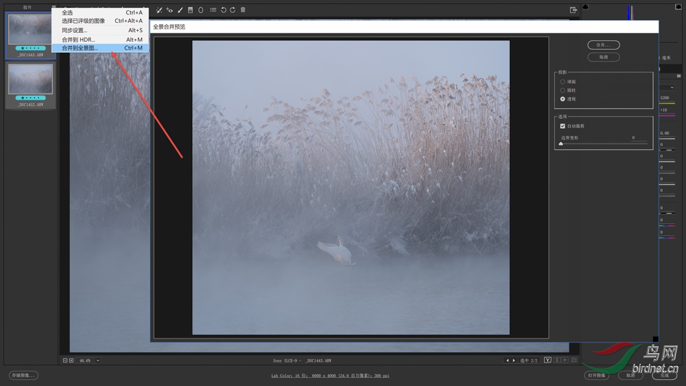The width and height of the screenshot is (686, 386).
Task: Select the Radial Filter tool icon
Action: 200,10
